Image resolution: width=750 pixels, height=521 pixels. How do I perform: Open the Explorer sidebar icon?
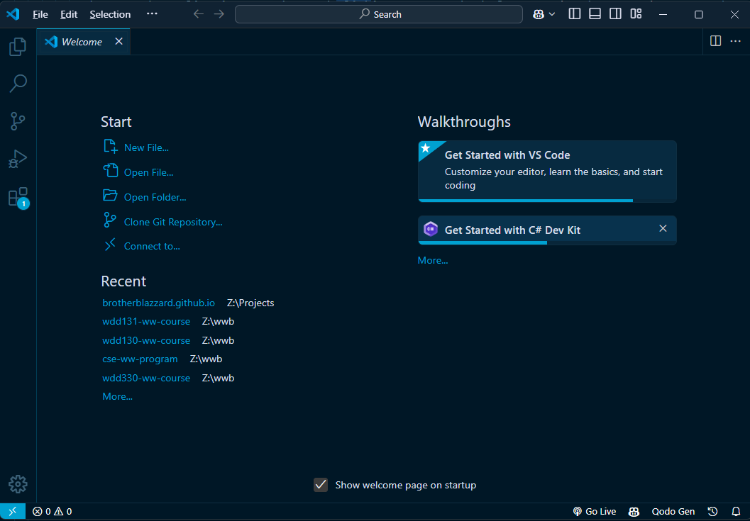[x=17, y=46]
